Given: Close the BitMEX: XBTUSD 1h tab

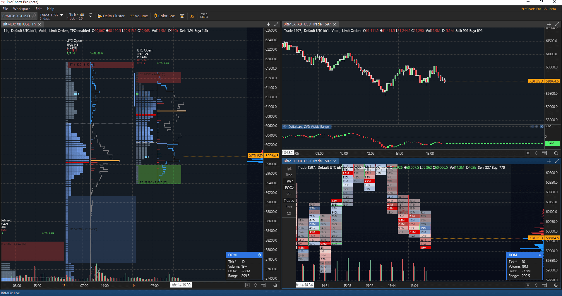Looking at the screenshot, I should point(40,24).
